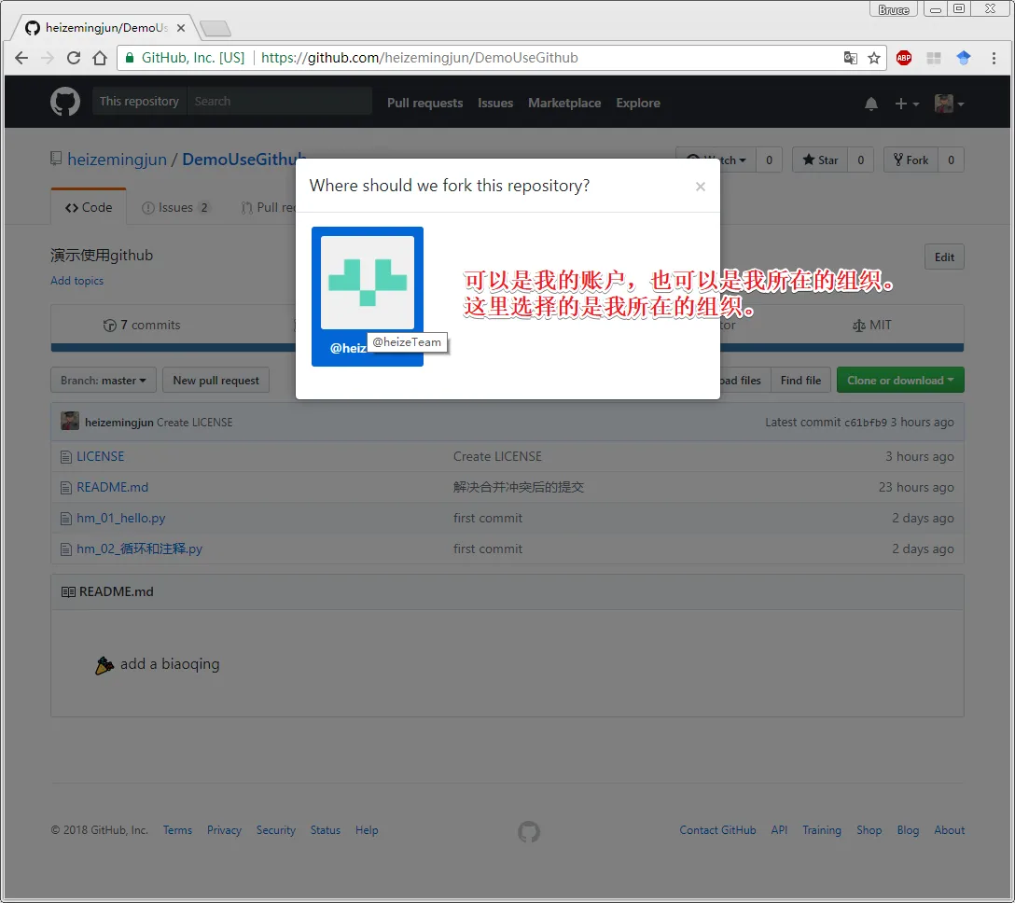Click the Fork button
This screenshot has width=1015, height=903.
[x=911, y=160]
